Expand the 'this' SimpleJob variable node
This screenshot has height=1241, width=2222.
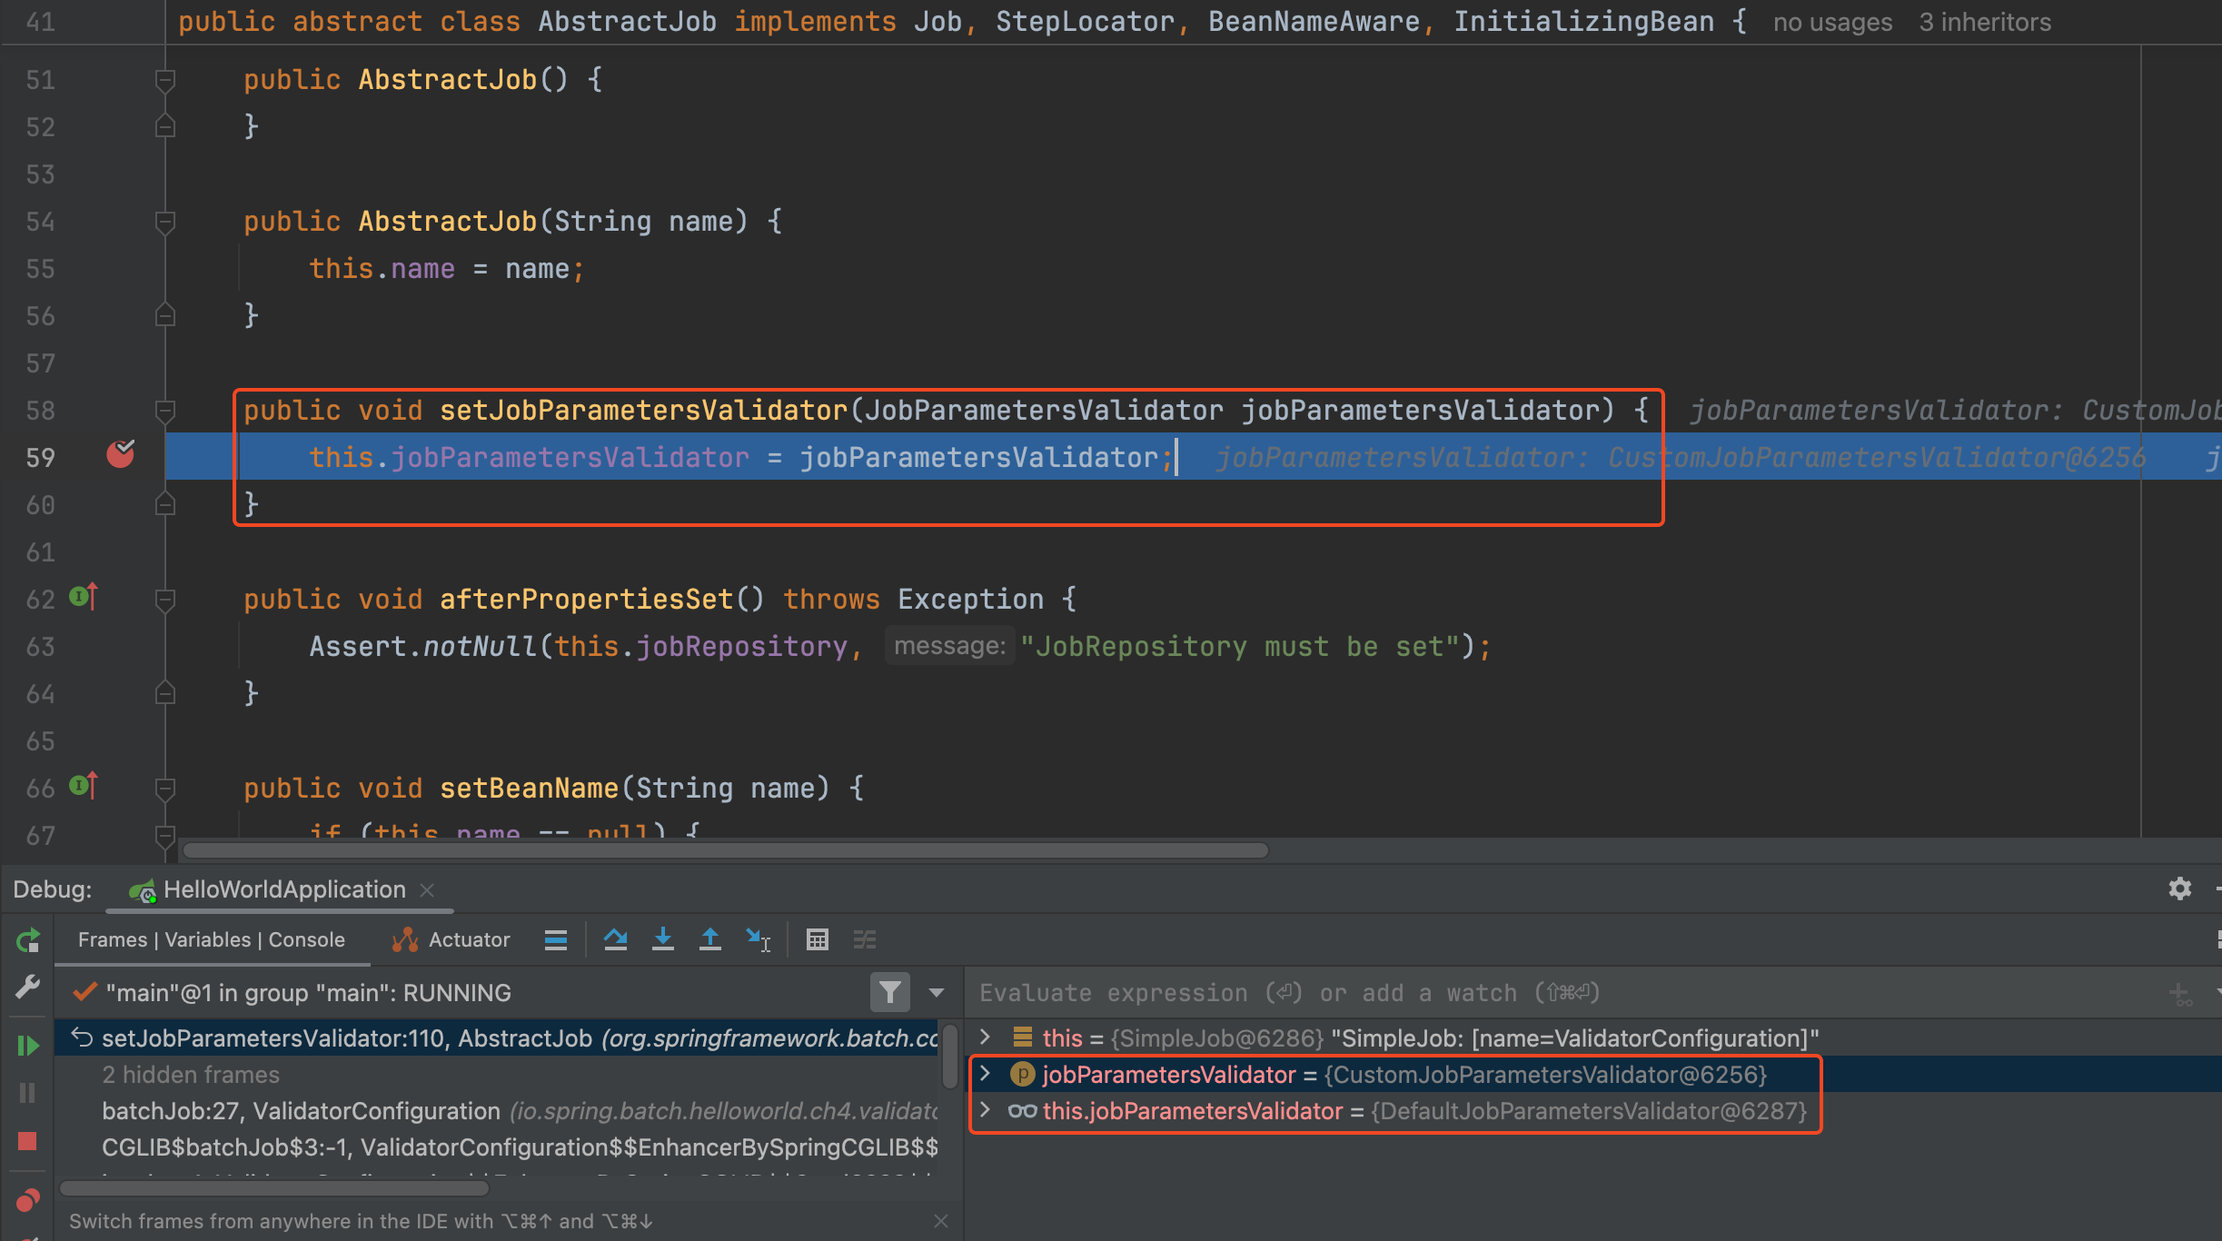coord(985,1037)
